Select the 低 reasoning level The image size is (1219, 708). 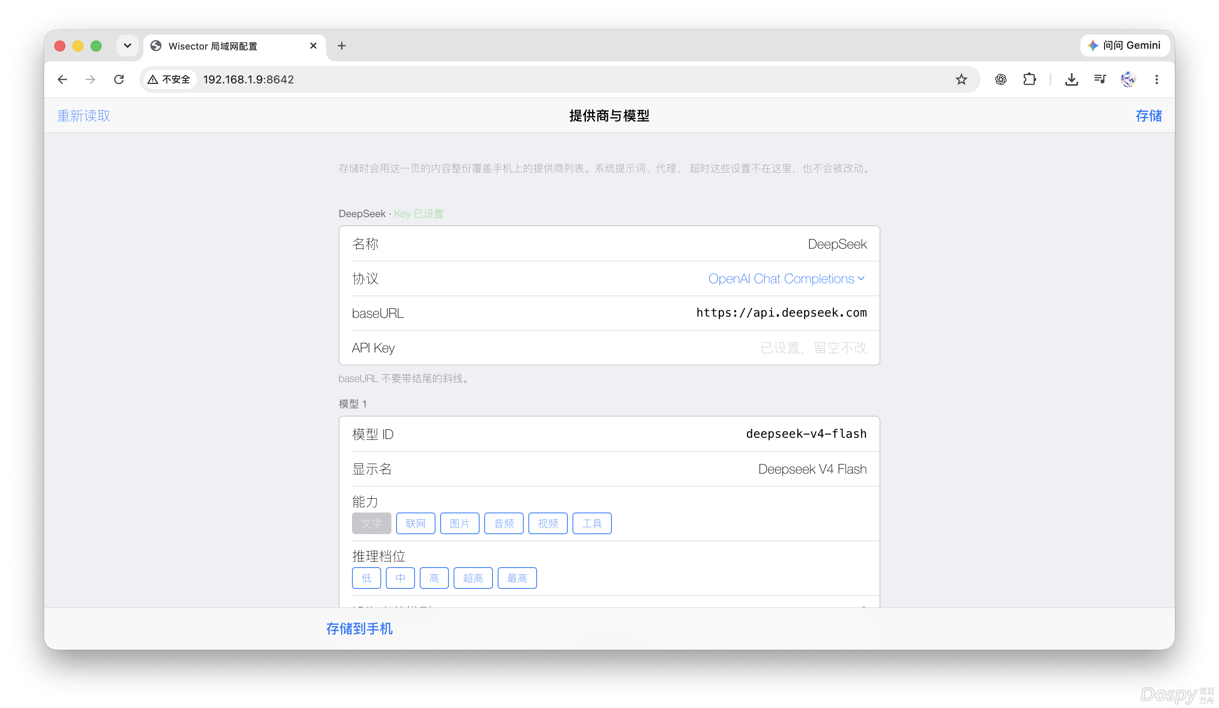pyautogui.click(x=366, y=578)
